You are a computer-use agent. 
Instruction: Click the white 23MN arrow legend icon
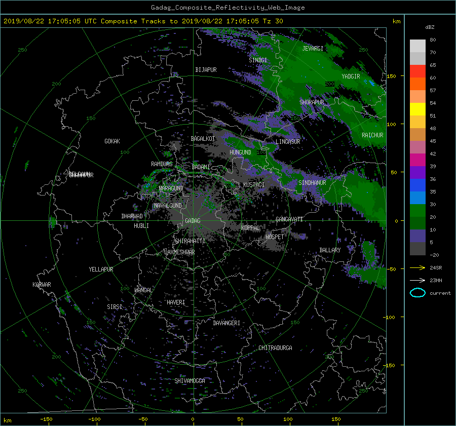coord(417,280)
